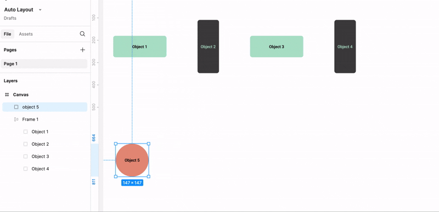Image resolution: width=439 pixels, height=212 pixels.
Task: Click the 147 × 147 size badge
Action: point(132,183)
